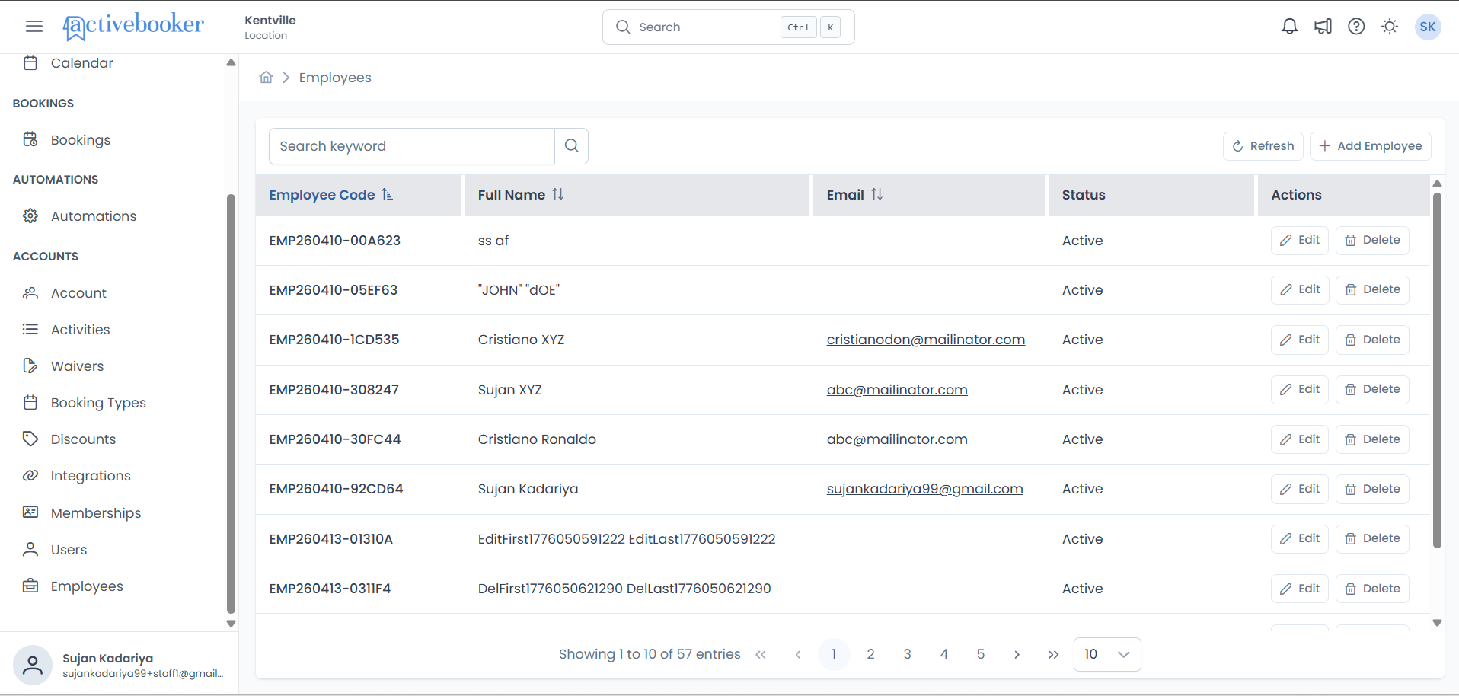Viewport: 1459px width, 696px height.
Task: Edit Sujan XYZ employee
Action: pyautogui.click(x=1300, y=389)
